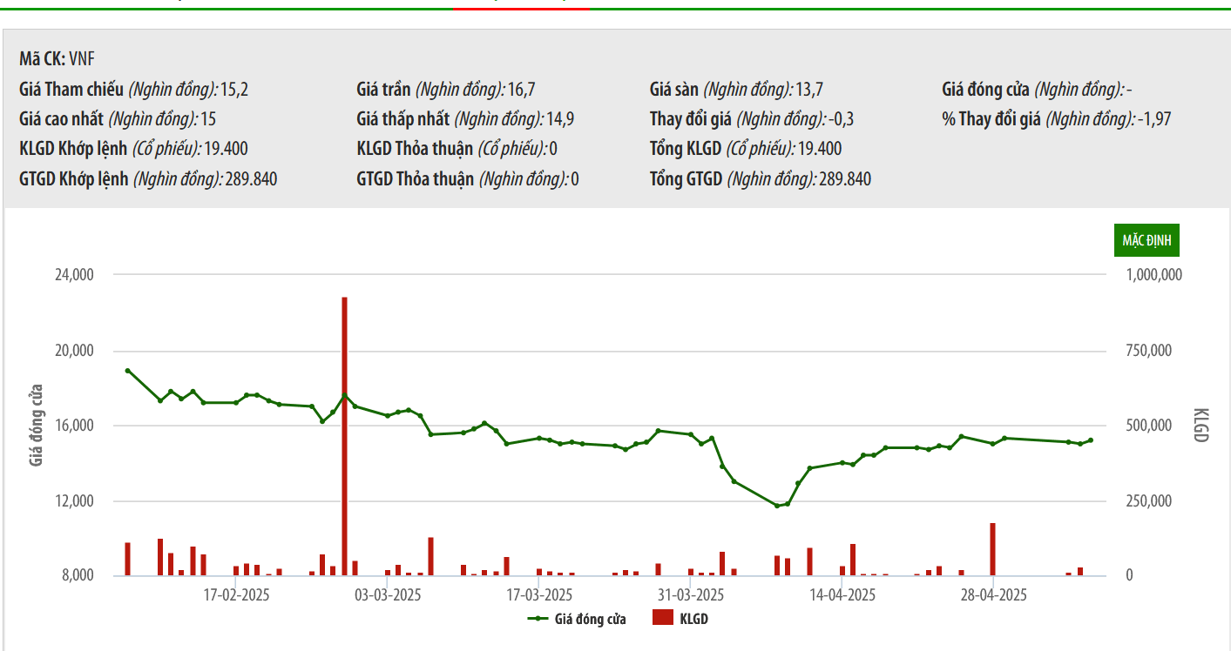Select the lowest point on the green line
The height and width of the screenshot is (651, 1231).
[777, 506]
